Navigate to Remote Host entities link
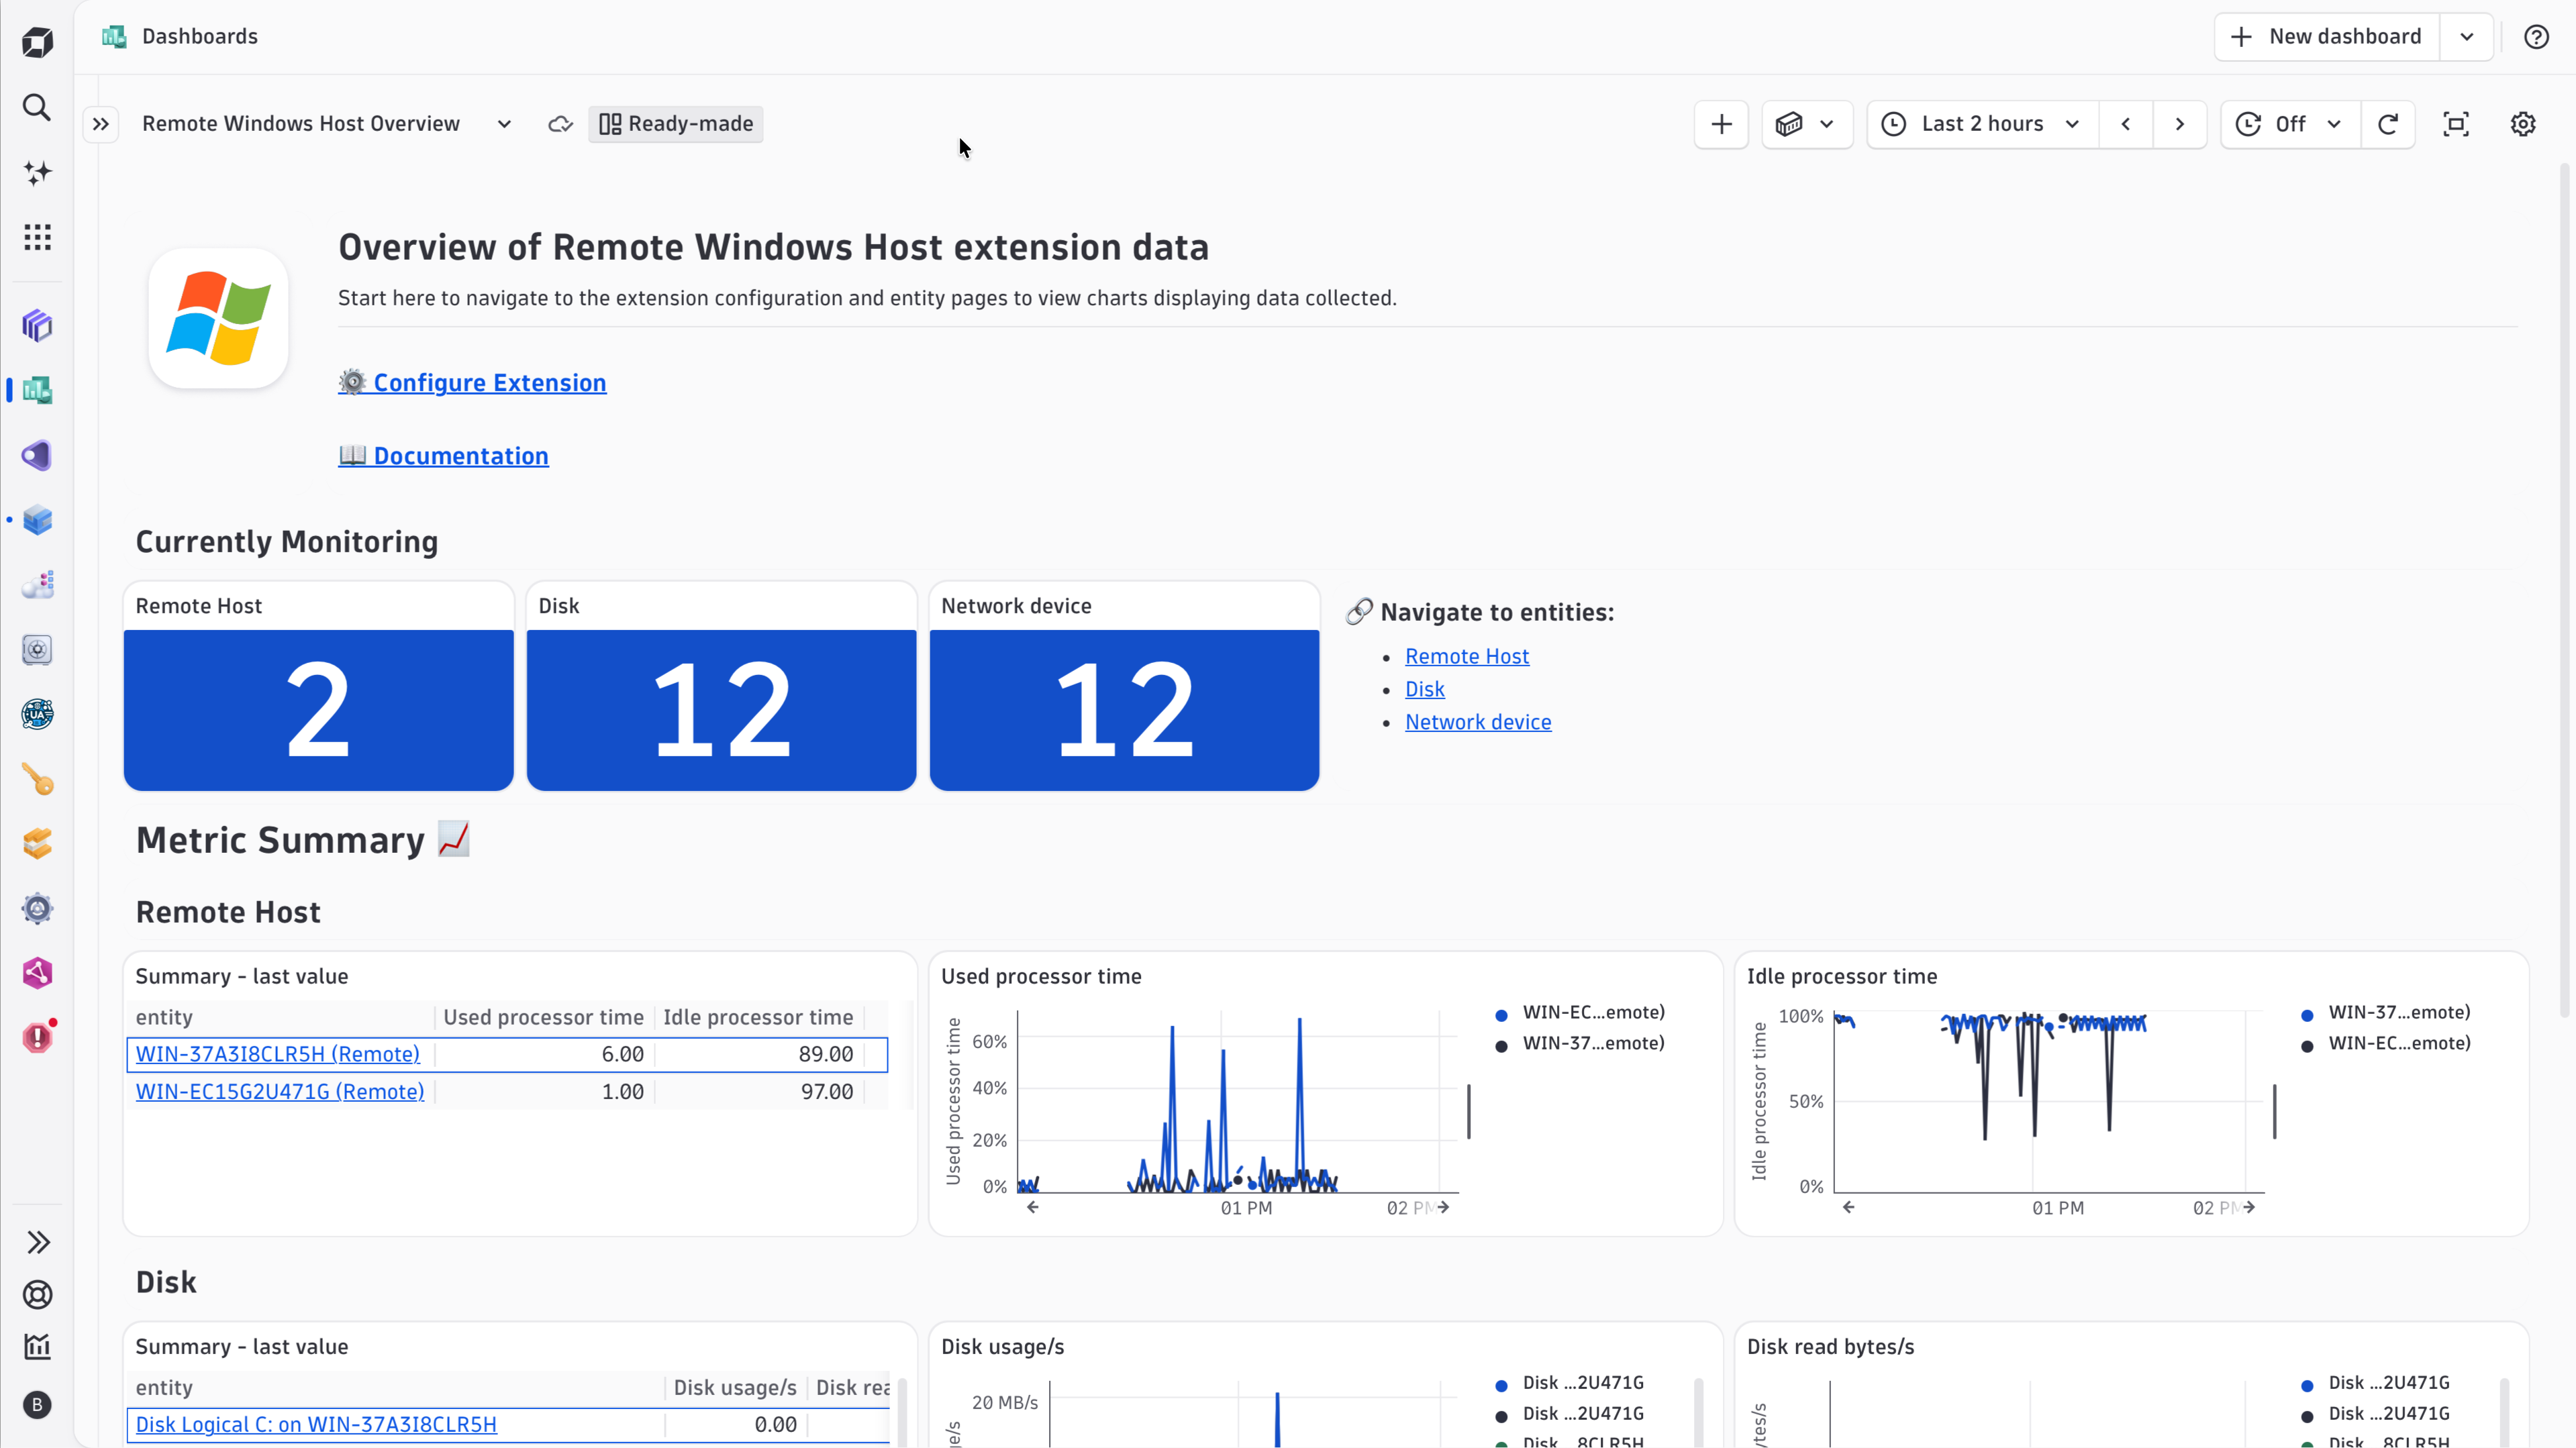Screen dimensions: 2576x1448 (1467, 656)
